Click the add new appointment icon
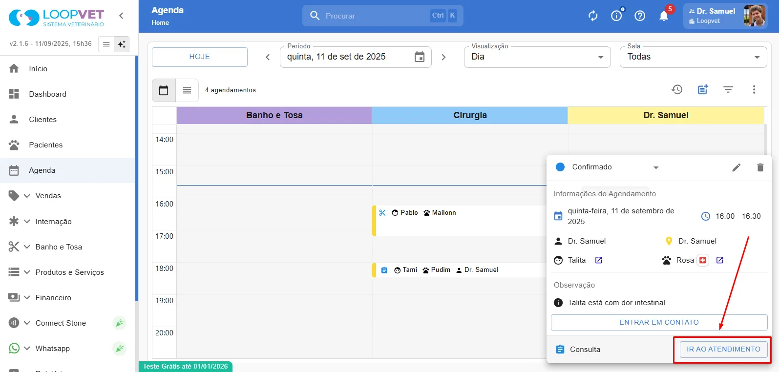Viewport: 779px width, 372px height. point(703,89)
